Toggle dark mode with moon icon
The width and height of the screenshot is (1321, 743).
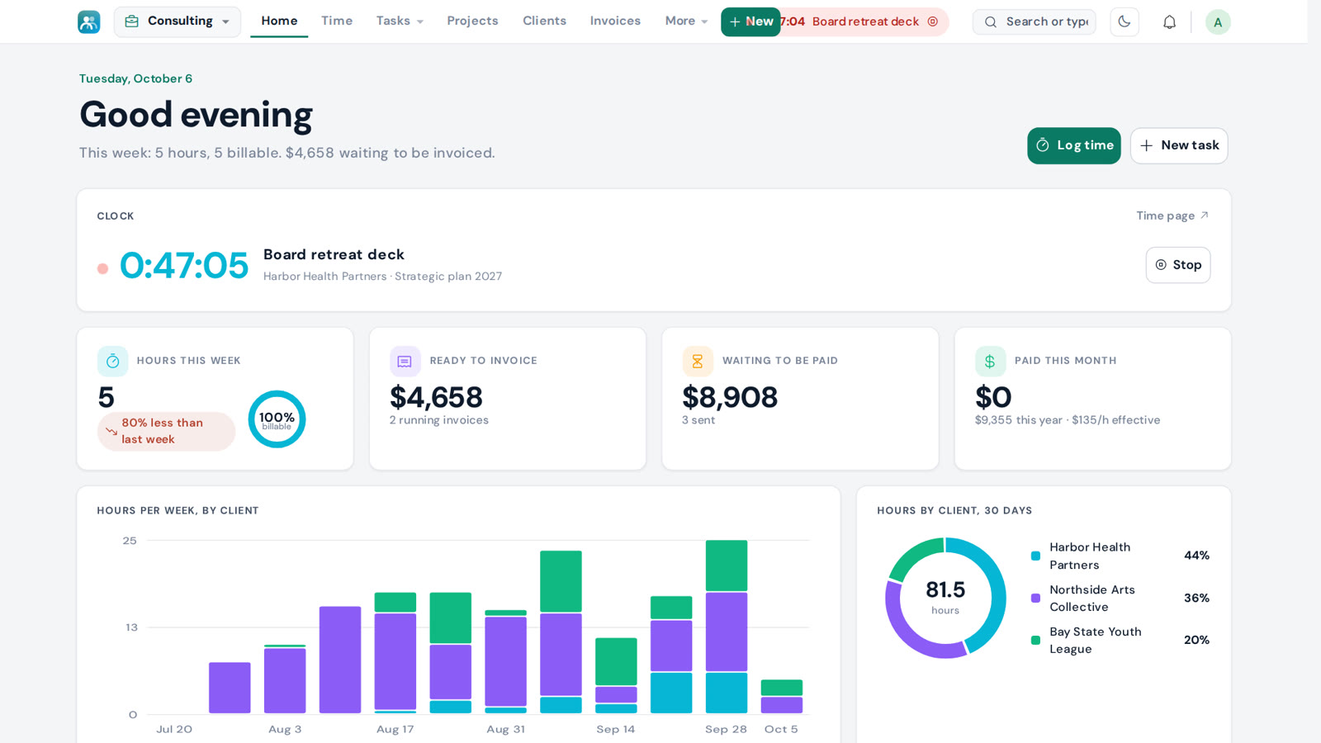click(x=1125, y=22)
